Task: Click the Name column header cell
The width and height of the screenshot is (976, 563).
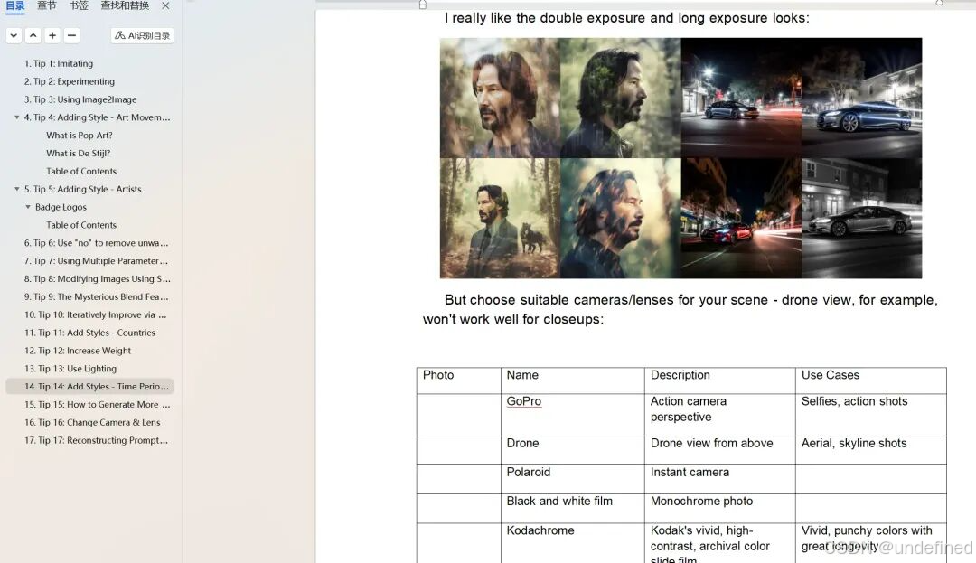Action: click(572, 380)
